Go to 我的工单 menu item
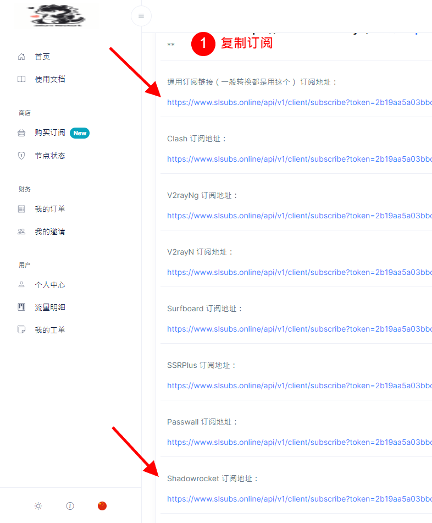The height and width of the screenshot is (523, 432). click(x=50, y=330)
